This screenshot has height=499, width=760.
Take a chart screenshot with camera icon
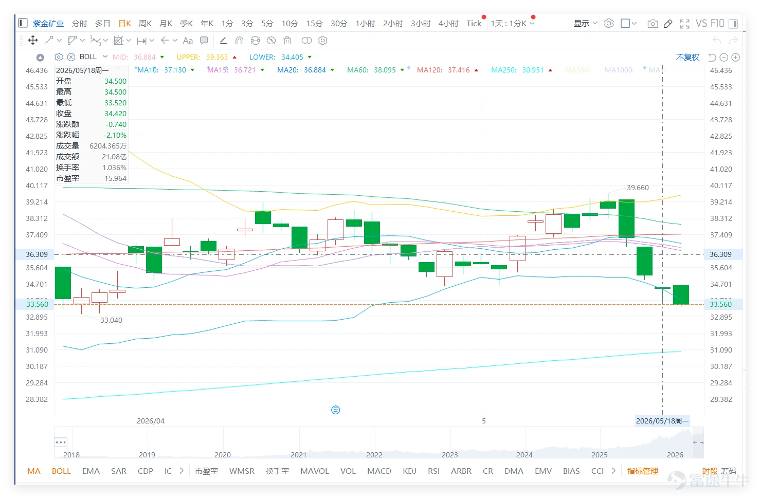point(653,24)
